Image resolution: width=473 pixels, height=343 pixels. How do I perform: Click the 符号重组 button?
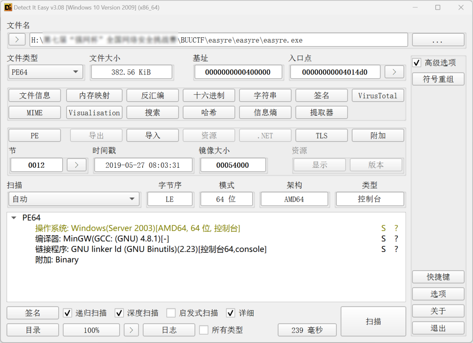click(438, 79)
